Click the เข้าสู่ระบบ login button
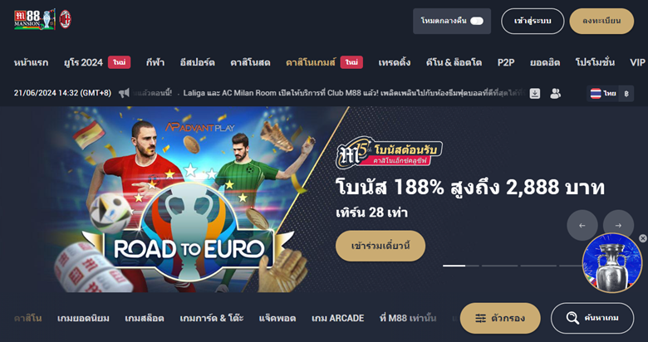Image resolution: width=648 pixels, height=342 pixels. click(533, 21)
